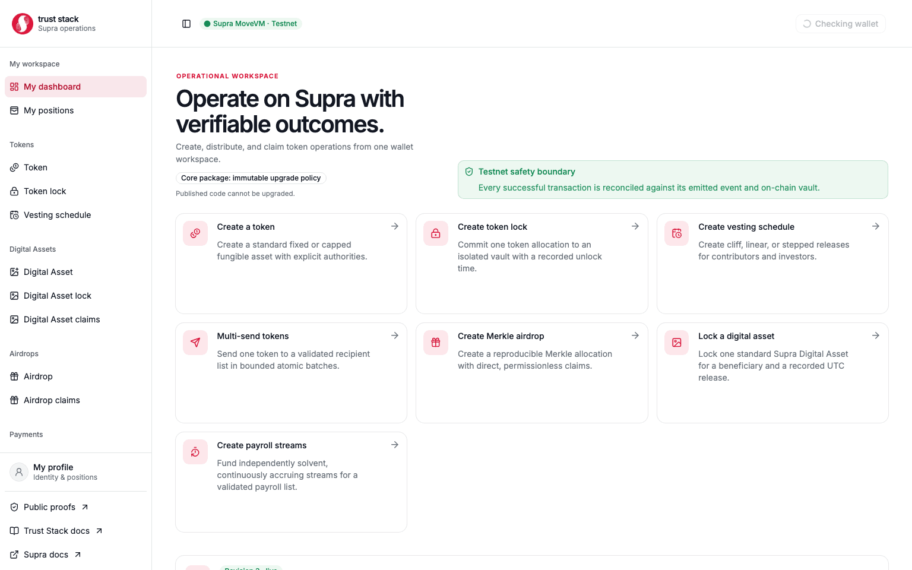
Task: Click the trust stack logo
Action: point(23,24)
